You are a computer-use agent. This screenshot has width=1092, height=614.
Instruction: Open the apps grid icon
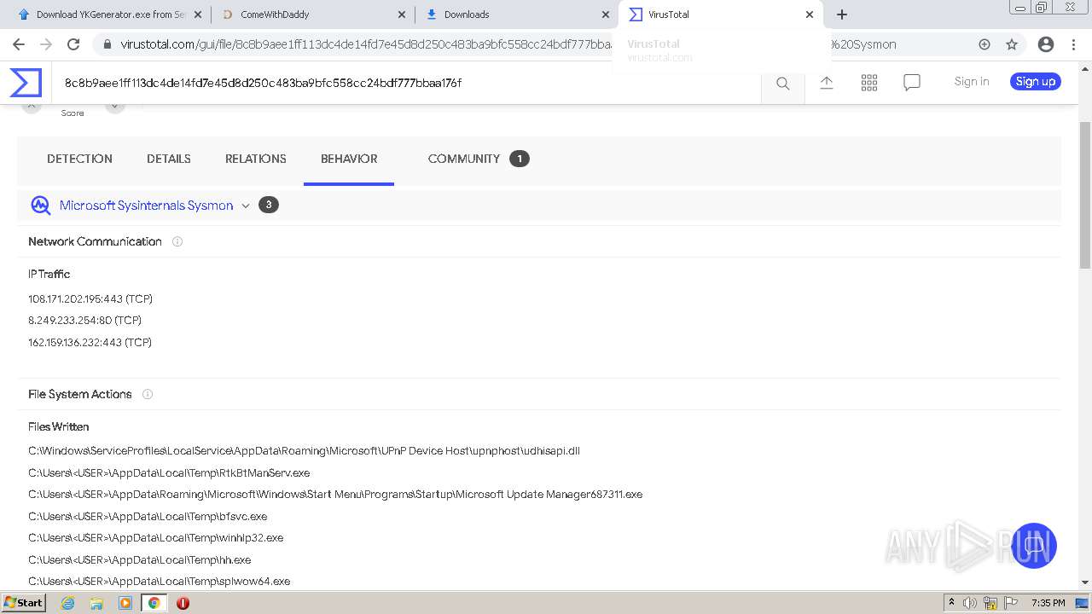coord(869,83)
